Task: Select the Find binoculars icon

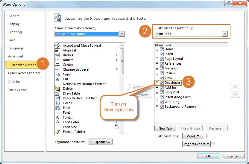Action: coord(57,108)
